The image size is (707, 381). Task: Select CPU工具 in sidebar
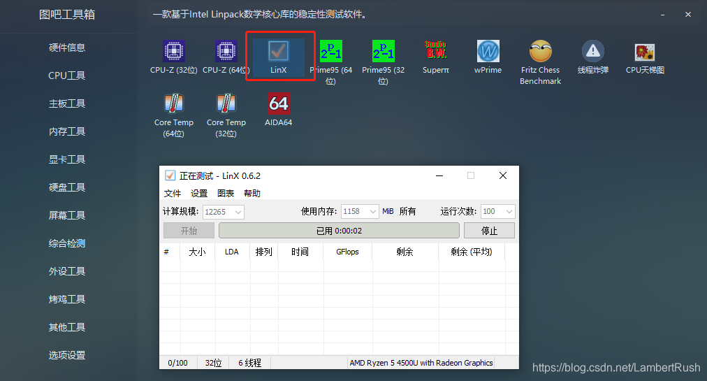coord(67,76)
